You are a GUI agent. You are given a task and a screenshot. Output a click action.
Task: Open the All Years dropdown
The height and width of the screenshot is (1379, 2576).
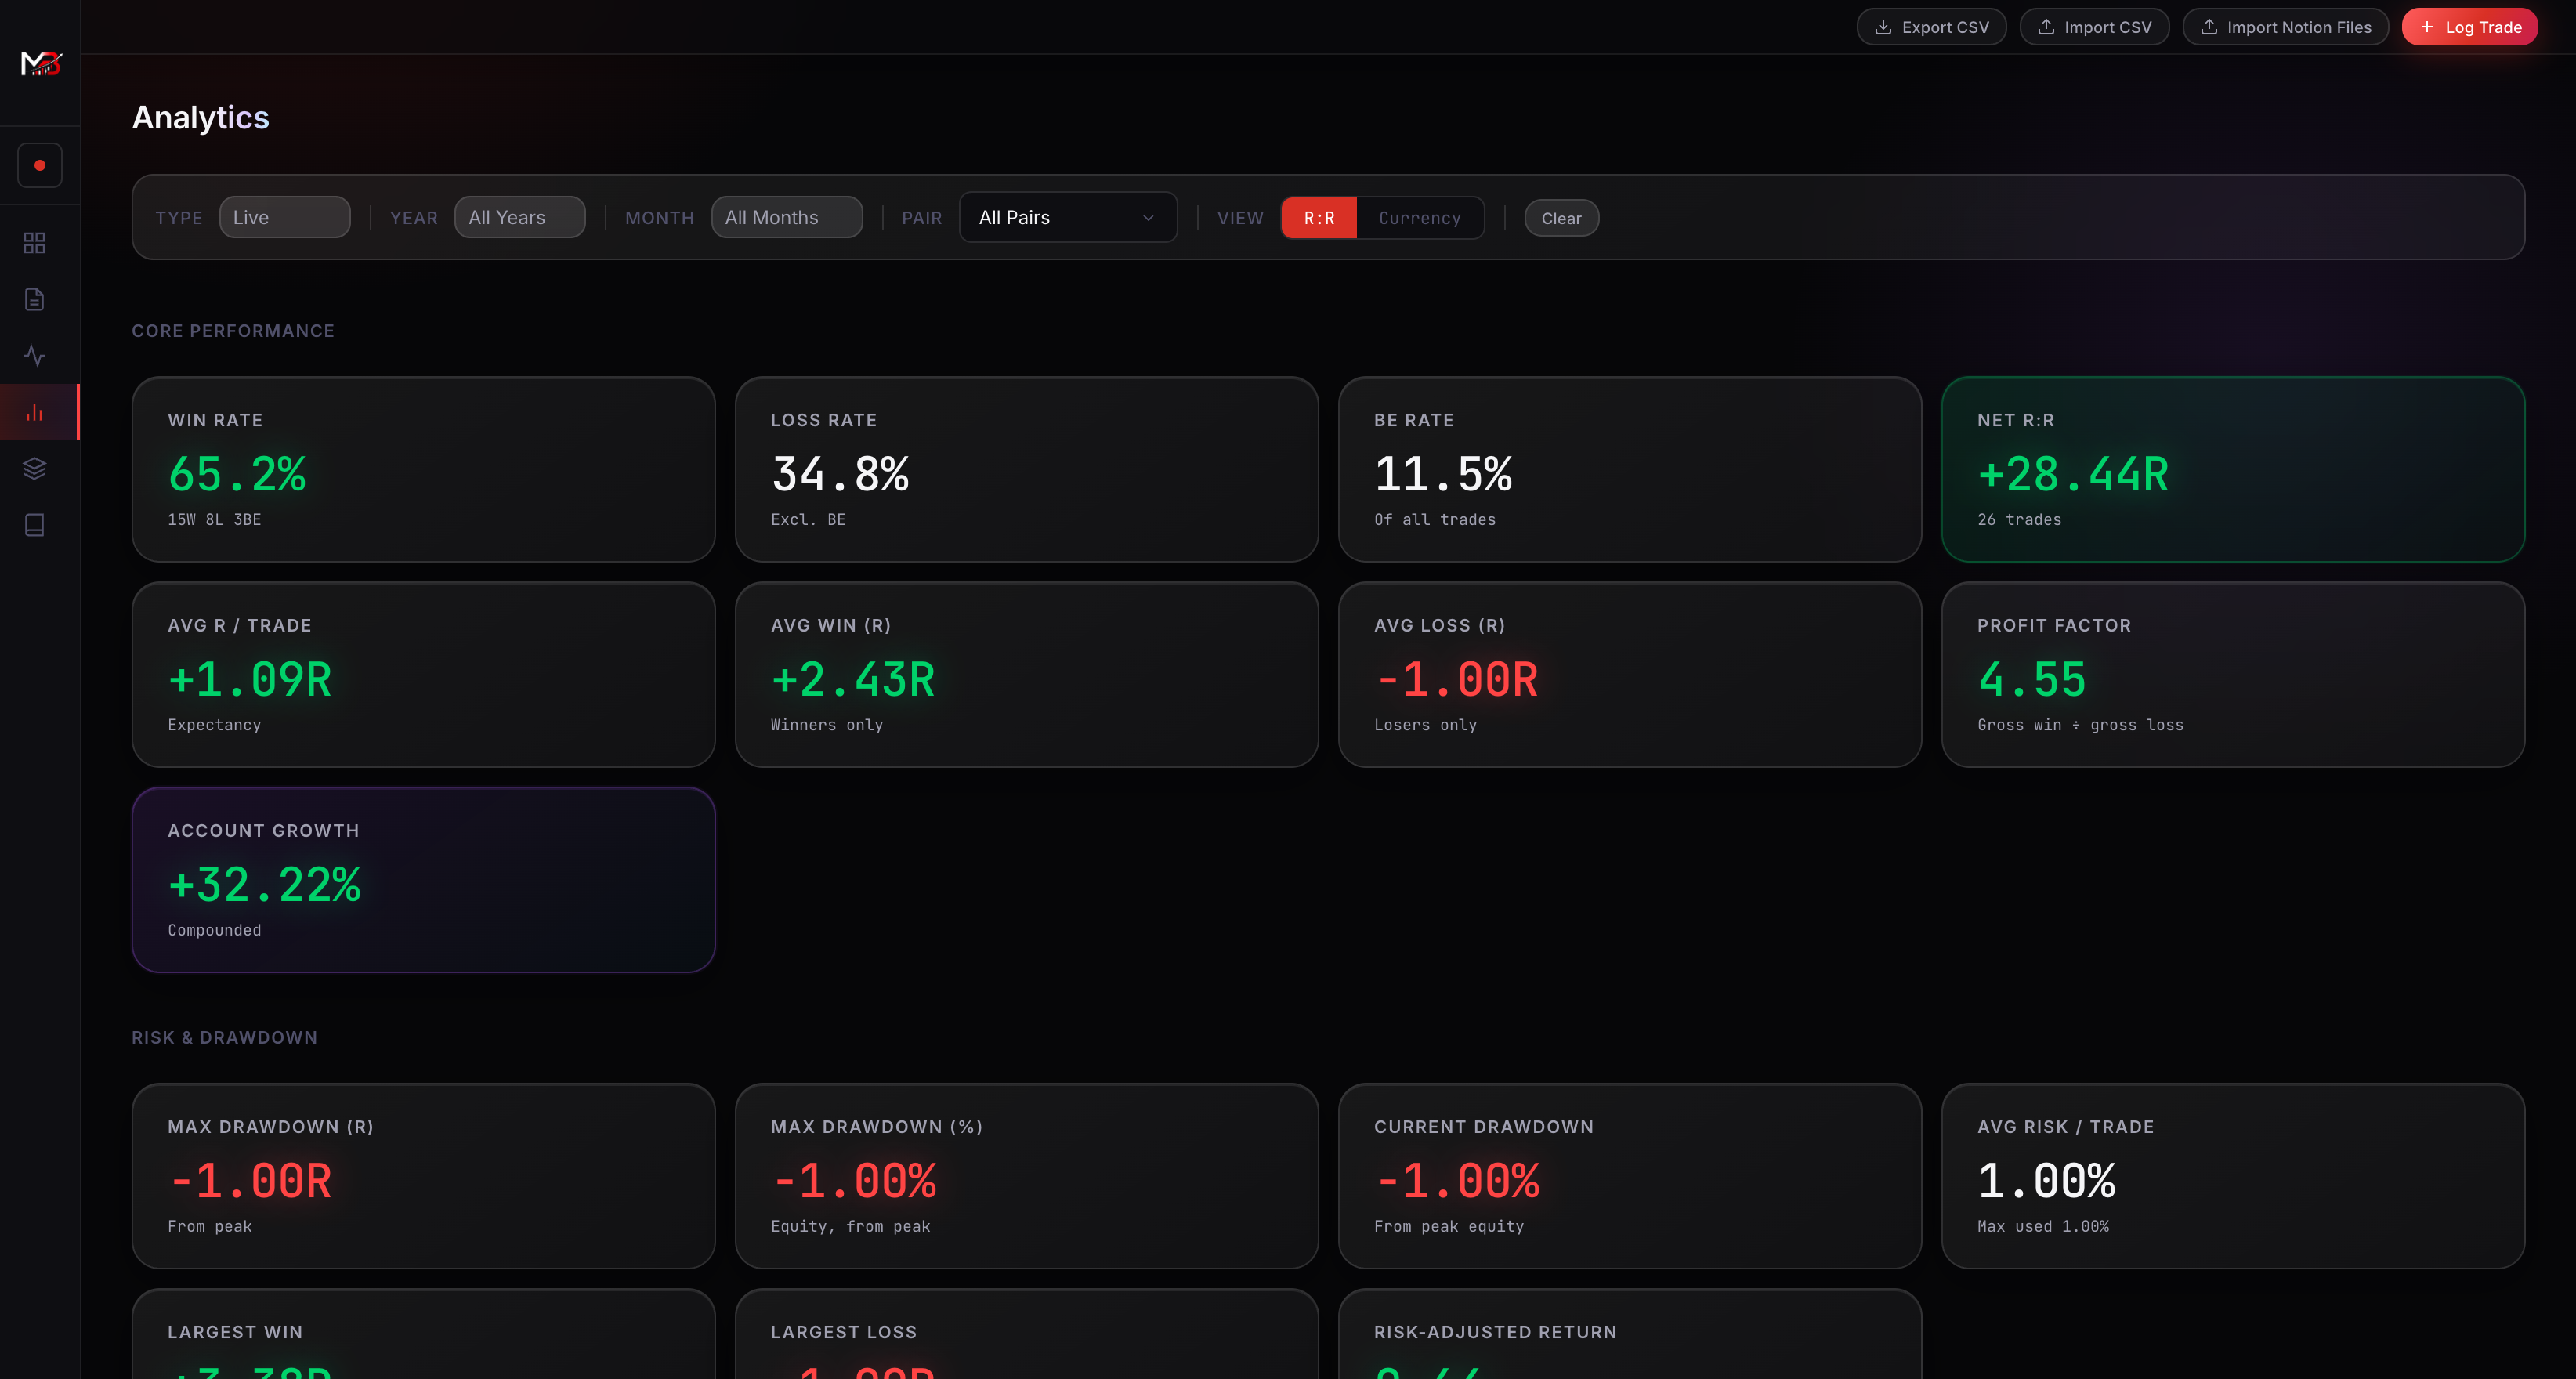pos(520,217)
